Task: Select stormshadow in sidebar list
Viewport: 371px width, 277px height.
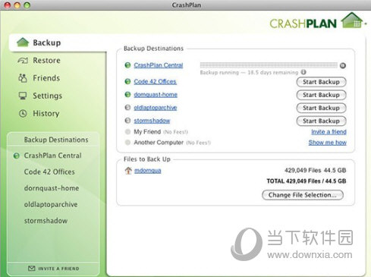Action: click(x=46, y=221)
